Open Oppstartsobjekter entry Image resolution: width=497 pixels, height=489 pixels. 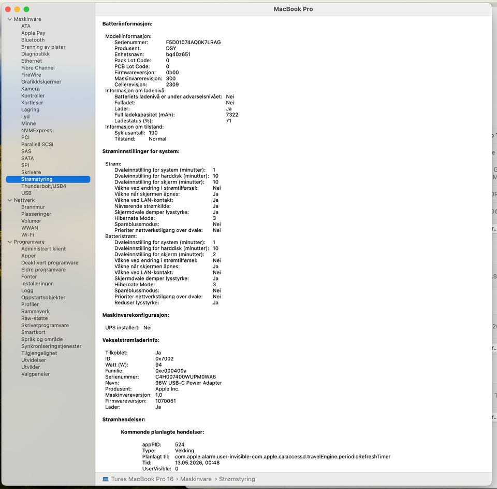[x=43, y=298]
